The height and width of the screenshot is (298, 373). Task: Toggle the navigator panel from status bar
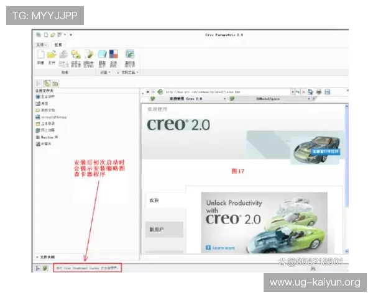38,268
